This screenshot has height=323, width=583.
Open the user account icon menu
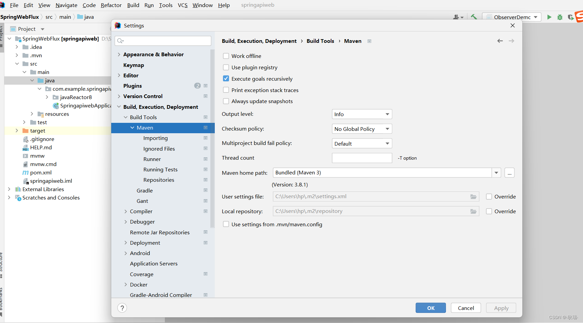tap(458, 17)
